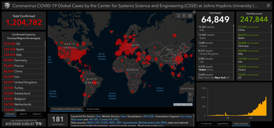Viewport: 274px width, 128px height.
Task: Show the Logarithmic chart tab
Action: pos(222,124)
